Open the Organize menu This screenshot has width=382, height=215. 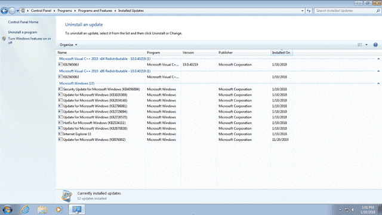(x=68, y=45)
